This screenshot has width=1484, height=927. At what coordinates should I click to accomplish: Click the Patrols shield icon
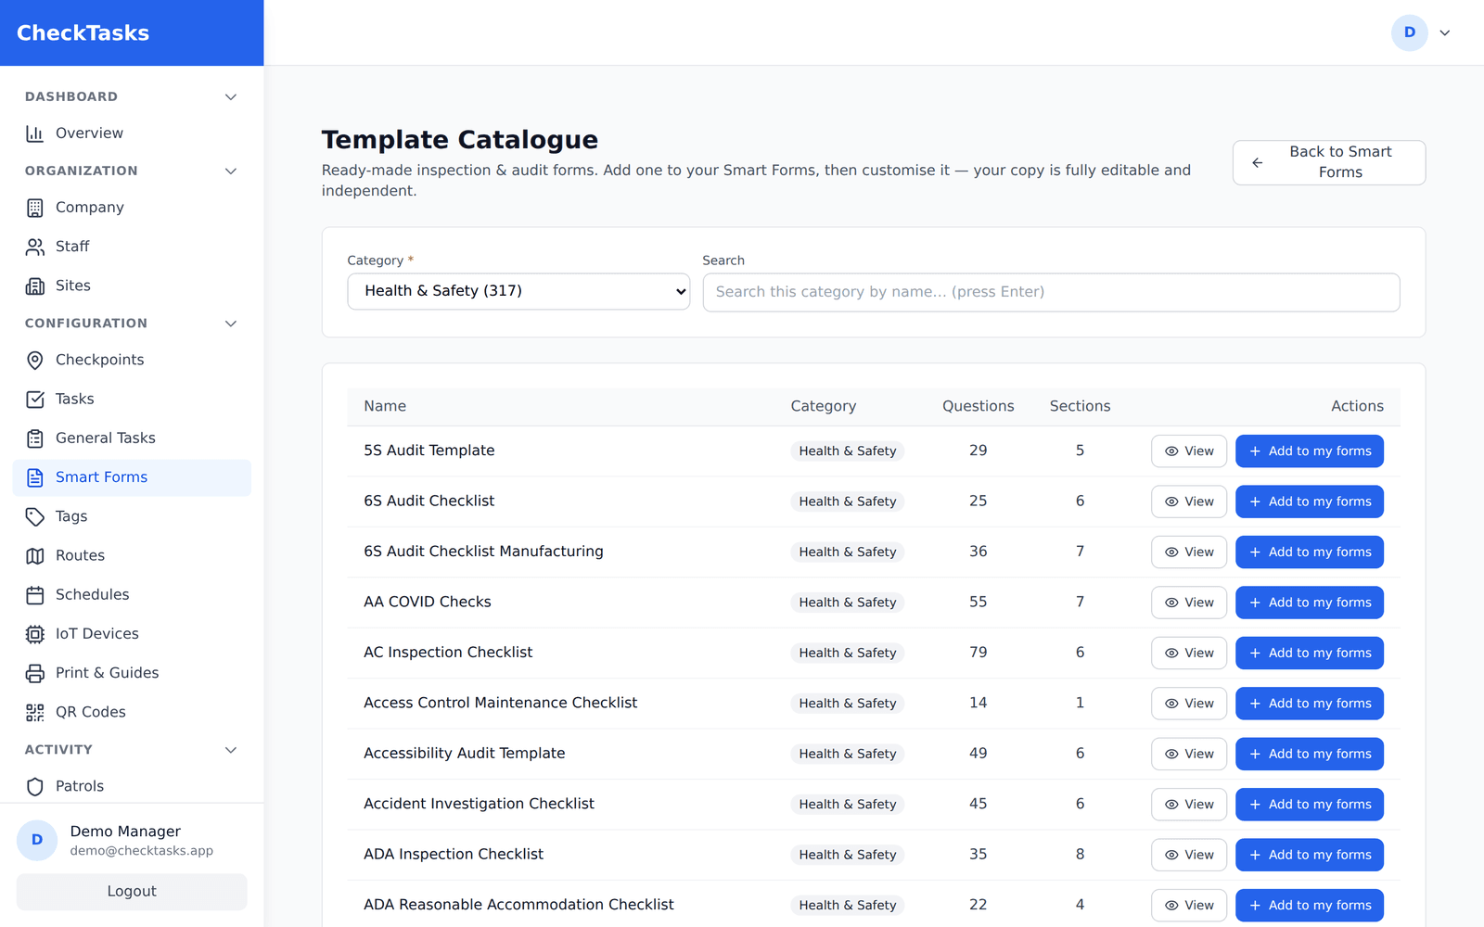coord(35,786)
